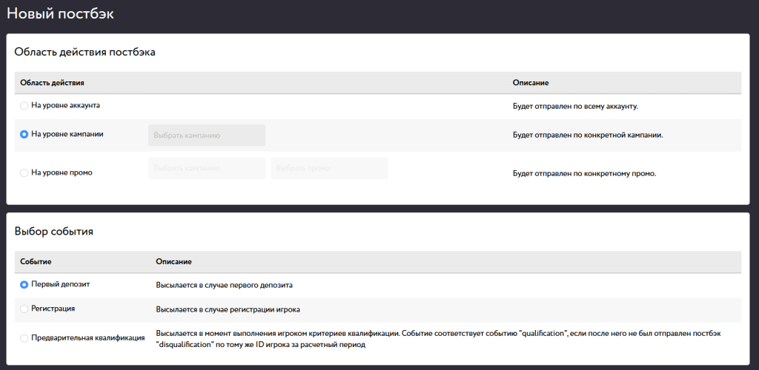759x370 pixels.
Task: Choose the 'На уровне кампании' scope option
Action: pyautogui.click(x=24, y=135)
